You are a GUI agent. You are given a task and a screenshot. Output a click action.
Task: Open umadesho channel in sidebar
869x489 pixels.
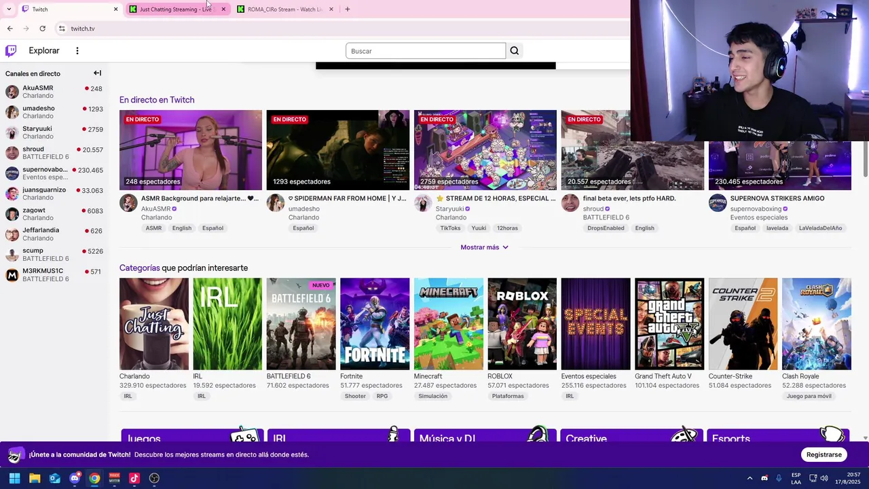(54, 112)
